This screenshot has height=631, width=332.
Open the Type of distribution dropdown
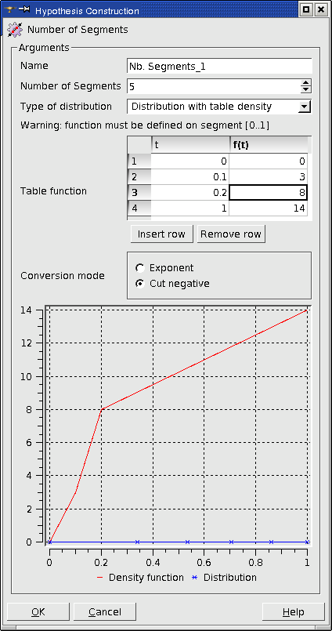click(305, 107)
